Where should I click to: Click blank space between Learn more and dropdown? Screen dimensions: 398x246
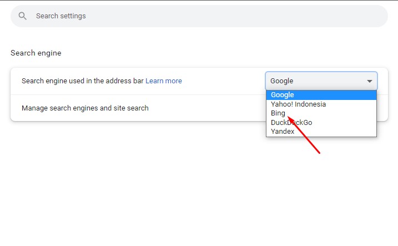click(222, 81)
